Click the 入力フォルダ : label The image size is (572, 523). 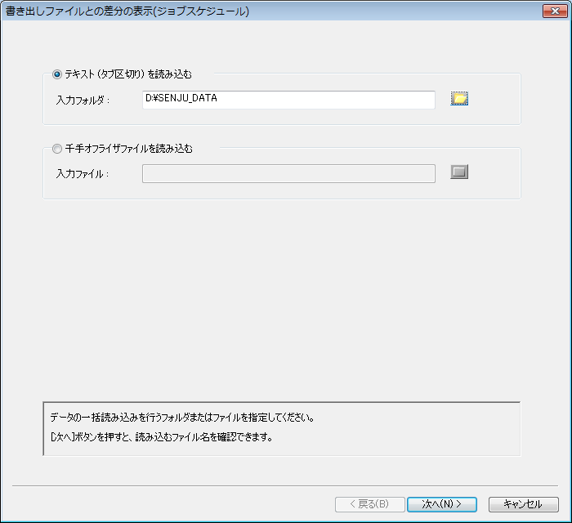[83, 101]
